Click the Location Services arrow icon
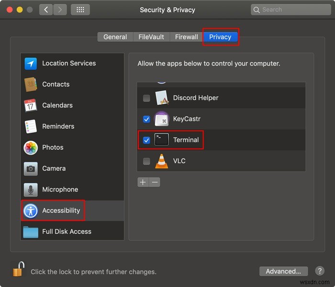This screenshot has width=335, height=287. [31, 64]
